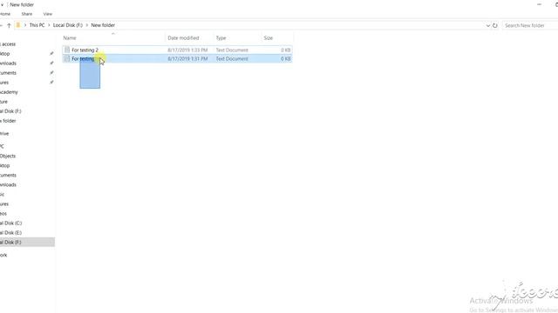The height and width of the screenshot is (313, 558).
Task: Open Local Disk (C:) in sidebar
Action: pyautogui.click(x=11, y=223)
